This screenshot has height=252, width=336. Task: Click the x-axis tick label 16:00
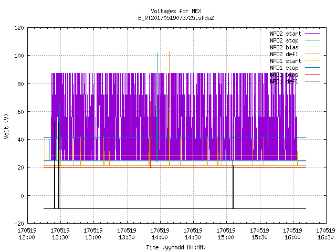(x=292, y=237)
